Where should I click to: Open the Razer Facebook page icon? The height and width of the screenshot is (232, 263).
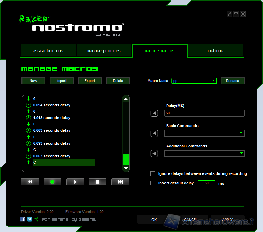(23, 219)
